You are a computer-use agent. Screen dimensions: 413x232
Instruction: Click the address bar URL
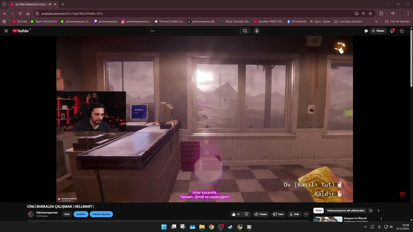pyautogui.click(x=72, y=14)
